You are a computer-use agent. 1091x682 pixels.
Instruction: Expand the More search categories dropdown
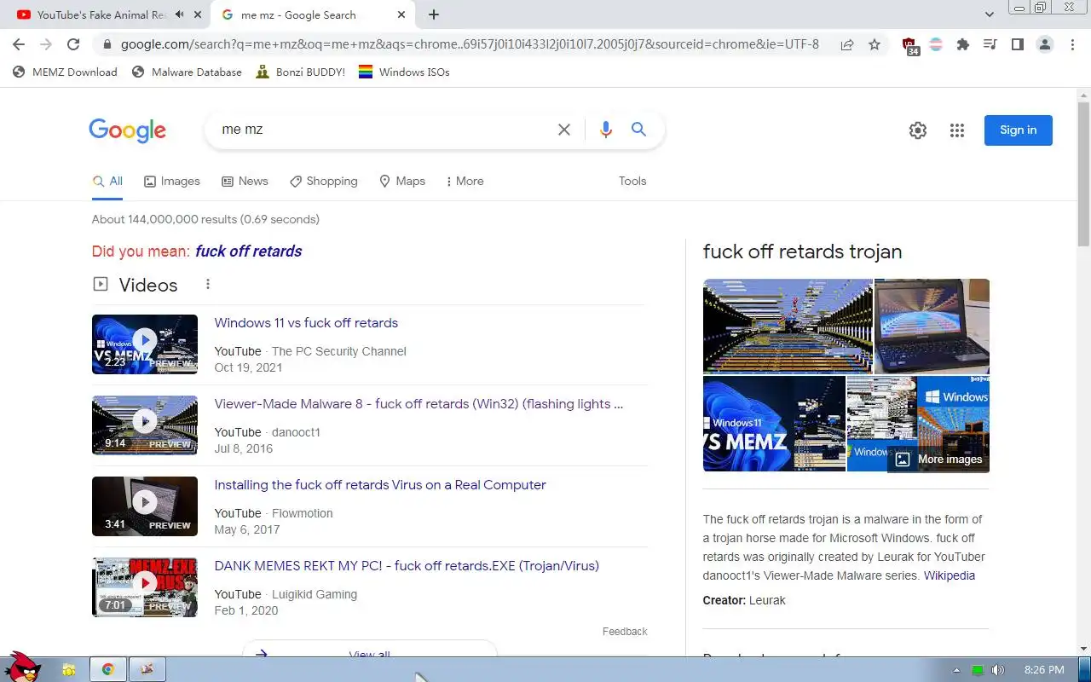click(465, 182)
